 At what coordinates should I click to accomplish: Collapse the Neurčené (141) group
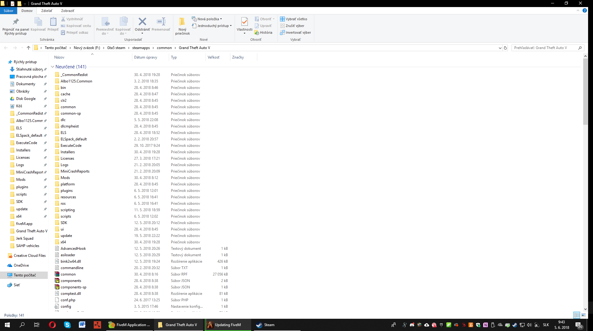tap(52, 67)
